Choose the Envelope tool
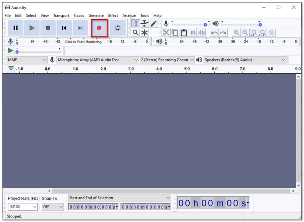 pos(144,24)
